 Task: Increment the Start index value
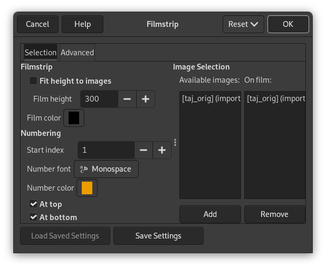(162, 150)
